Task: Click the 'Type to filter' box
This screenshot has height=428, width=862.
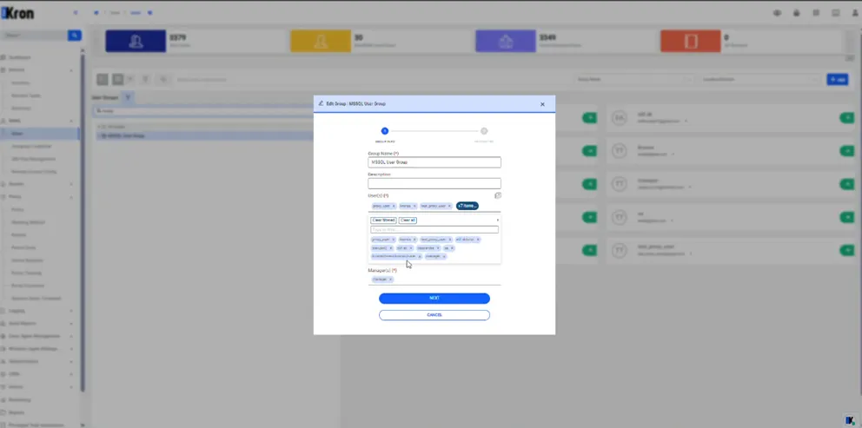Action: pyautogui.click(x=434, y=230)
